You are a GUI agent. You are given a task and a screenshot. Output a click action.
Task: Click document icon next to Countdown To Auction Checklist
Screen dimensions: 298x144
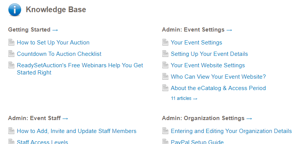point(11,54)
